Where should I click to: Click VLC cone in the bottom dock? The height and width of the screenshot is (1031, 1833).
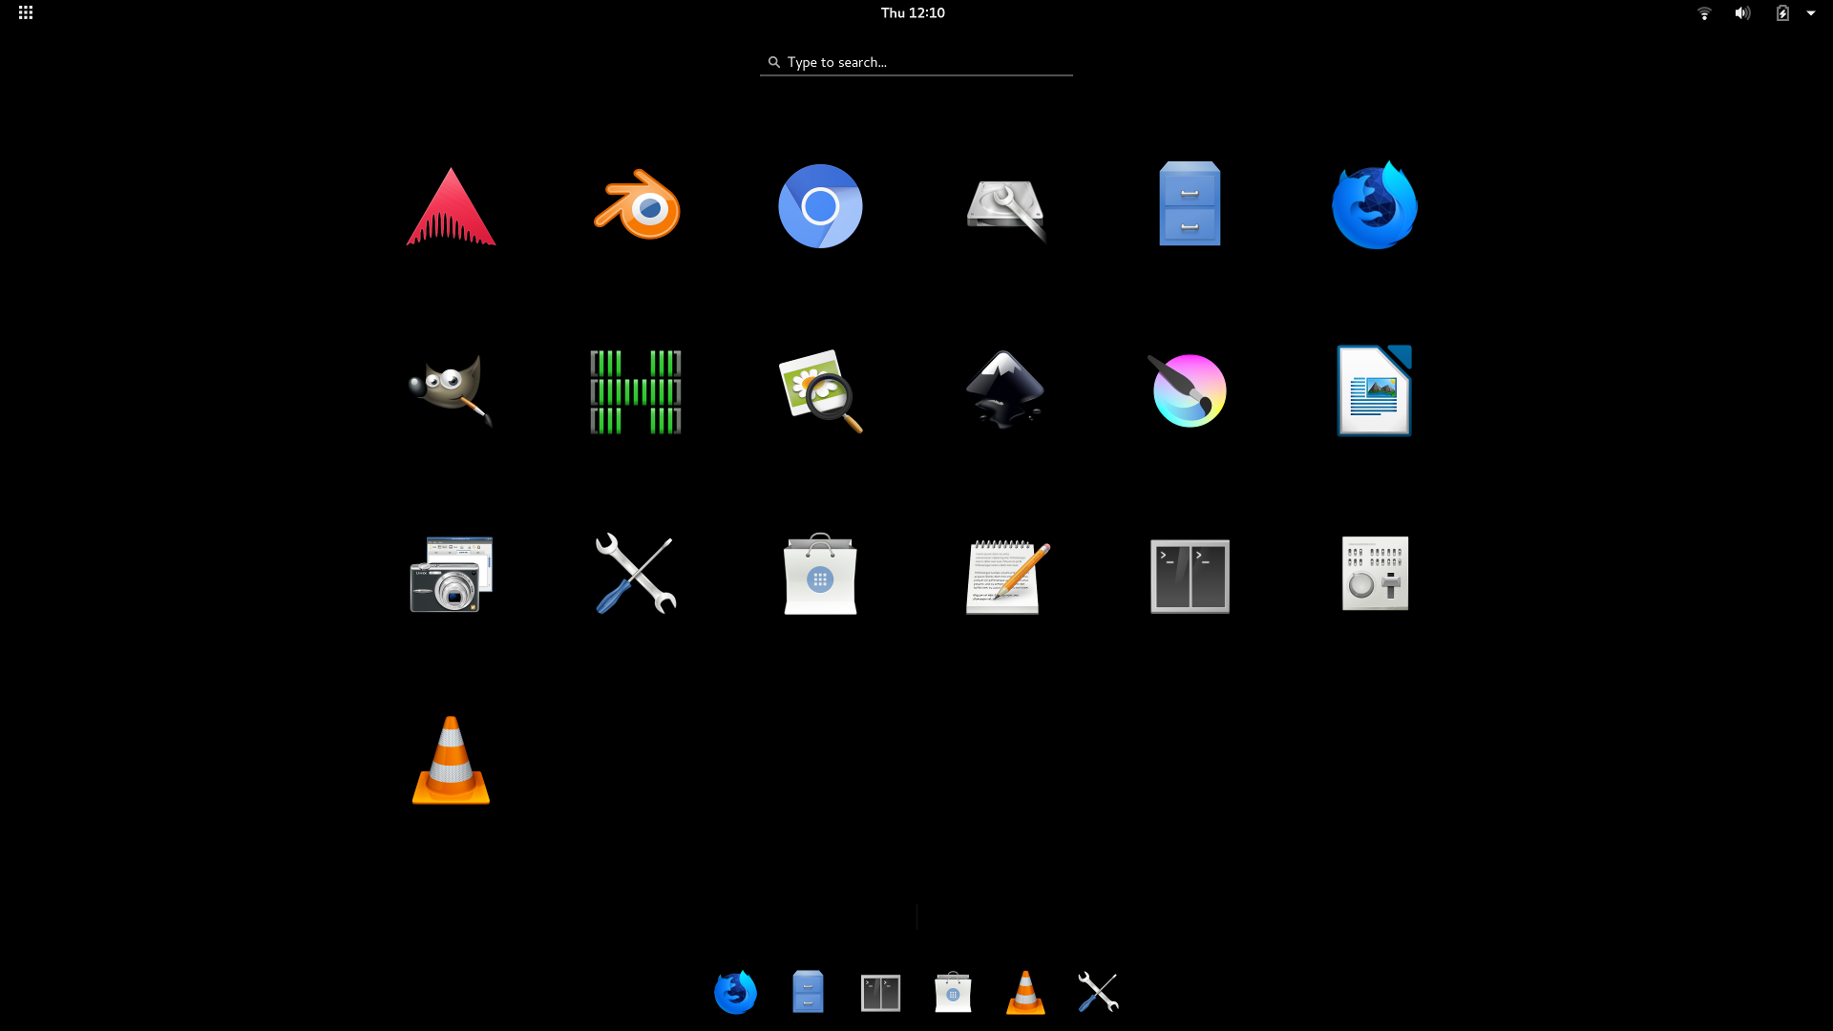click(x=1025, y=992)
